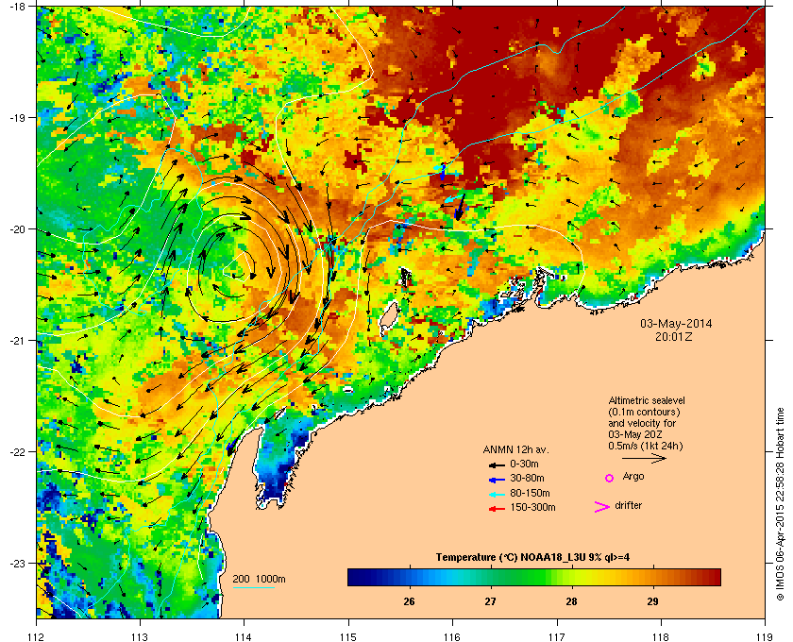
Task: Click the colorbar tick label 29
Action: click(x=653, y=601)
